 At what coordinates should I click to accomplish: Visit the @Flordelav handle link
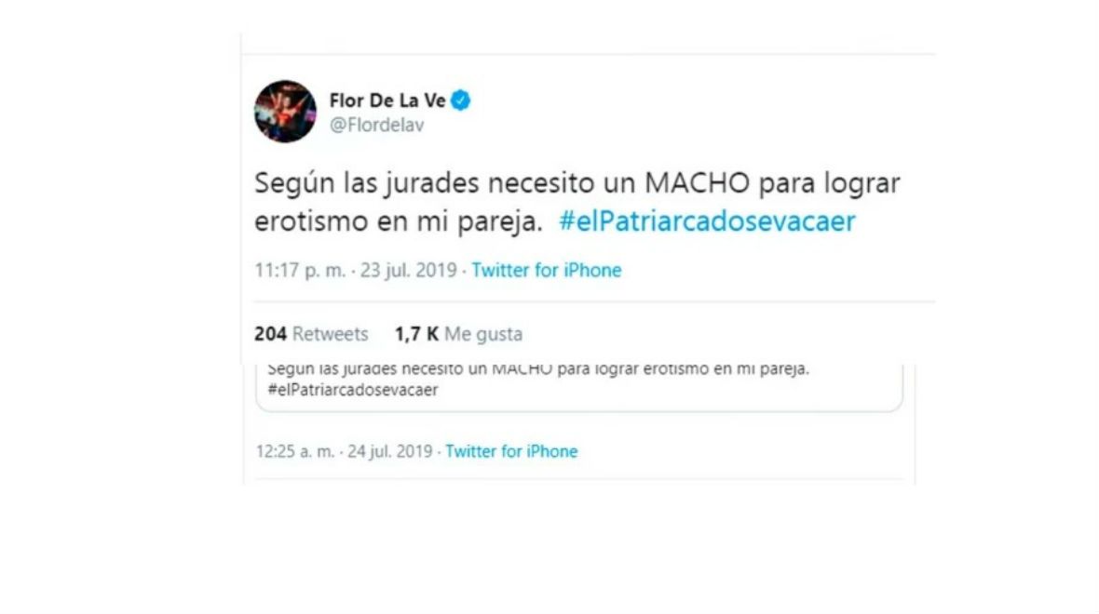pos(376,125)
